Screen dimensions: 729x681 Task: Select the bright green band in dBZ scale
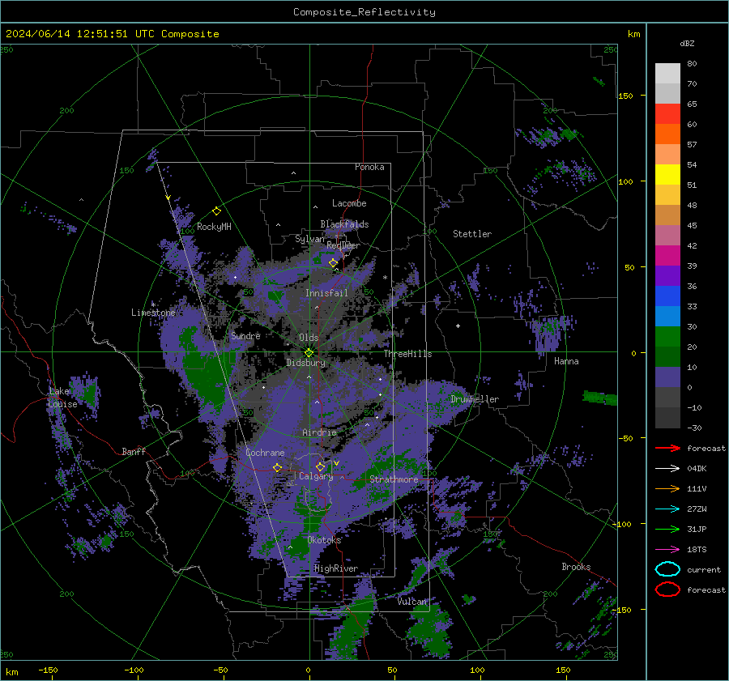pyautogui.click(x=667, y=337)
